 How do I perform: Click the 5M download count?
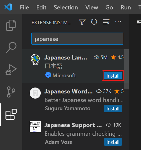pos(101,57)
